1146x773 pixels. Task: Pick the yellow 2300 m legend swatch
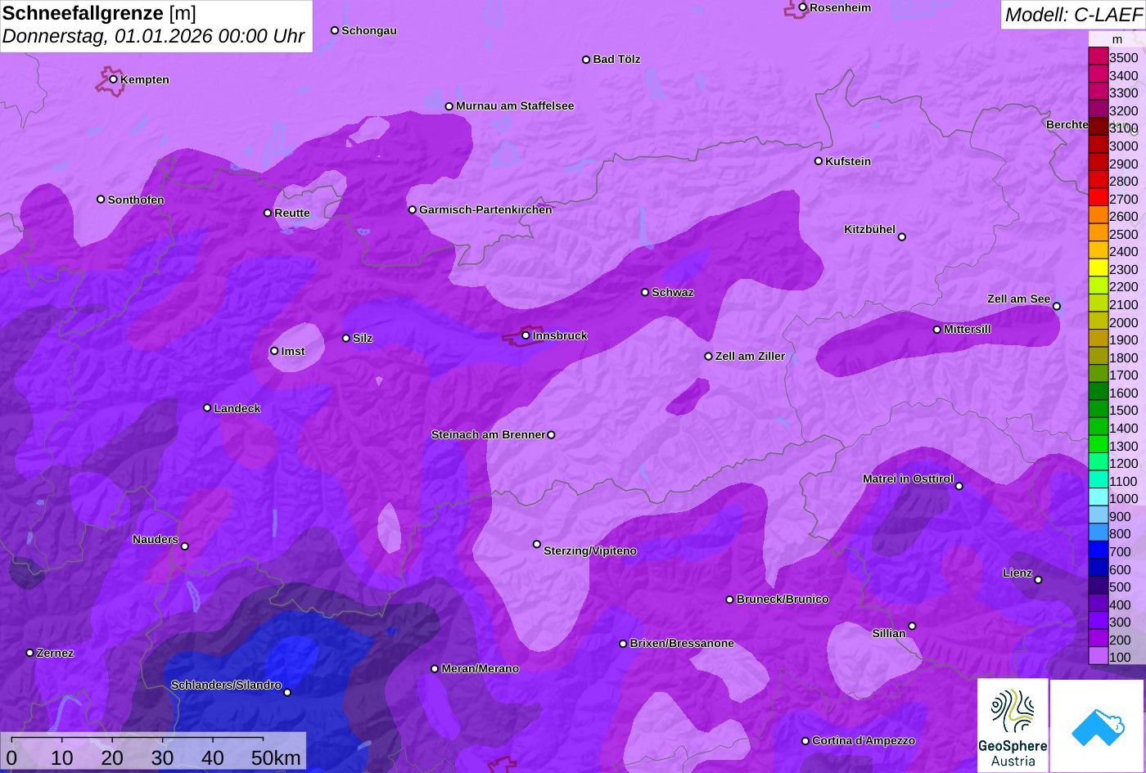[1098, 269]
